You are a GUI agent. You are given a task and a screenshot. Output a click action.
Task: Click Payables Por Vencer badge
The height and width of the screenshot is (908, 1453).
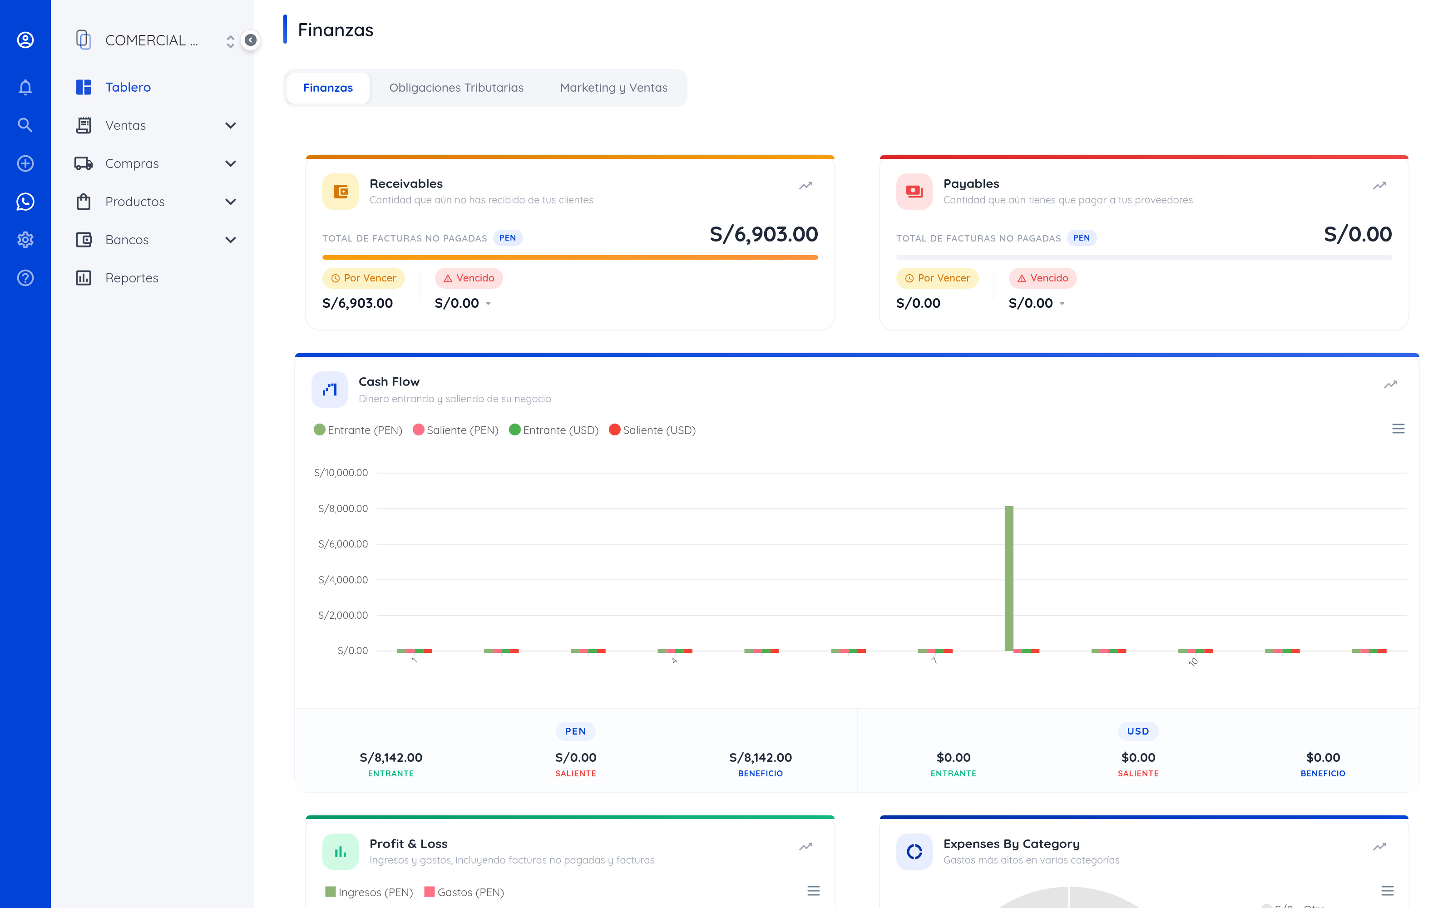coord(937,278)
